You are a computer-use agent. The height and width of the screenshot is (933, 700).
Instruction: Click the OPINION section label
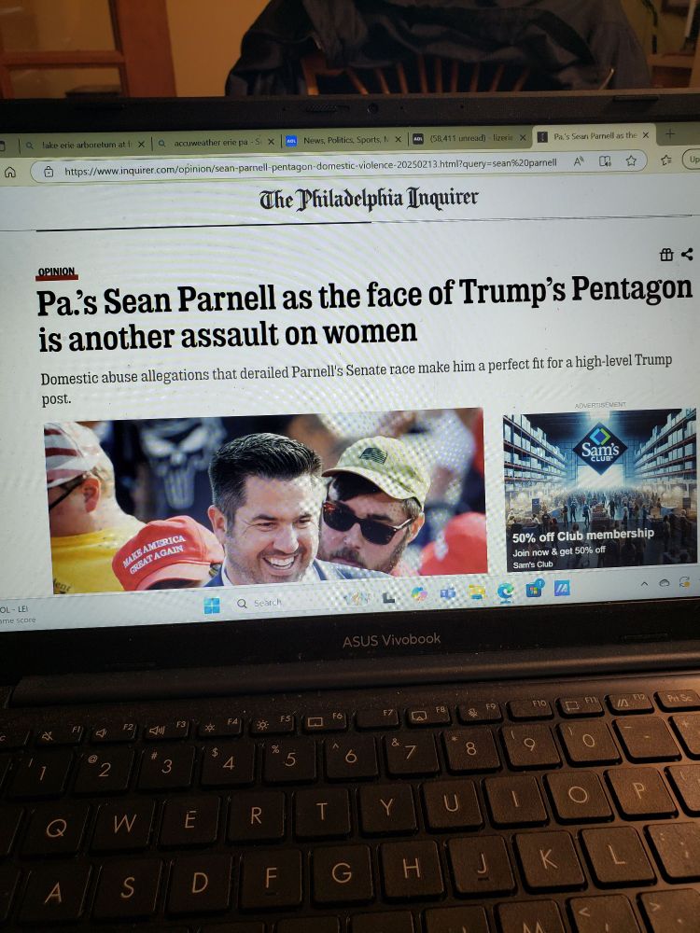click(57, 272)
